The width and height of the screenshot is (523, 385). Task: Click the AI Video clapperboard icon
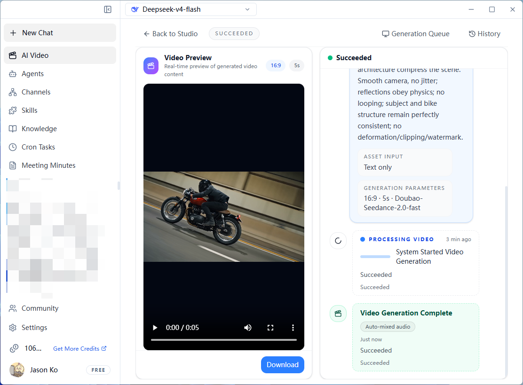13,55
